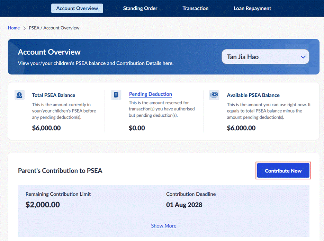Click the Contribution Deadline label

[x=191, y=194]
